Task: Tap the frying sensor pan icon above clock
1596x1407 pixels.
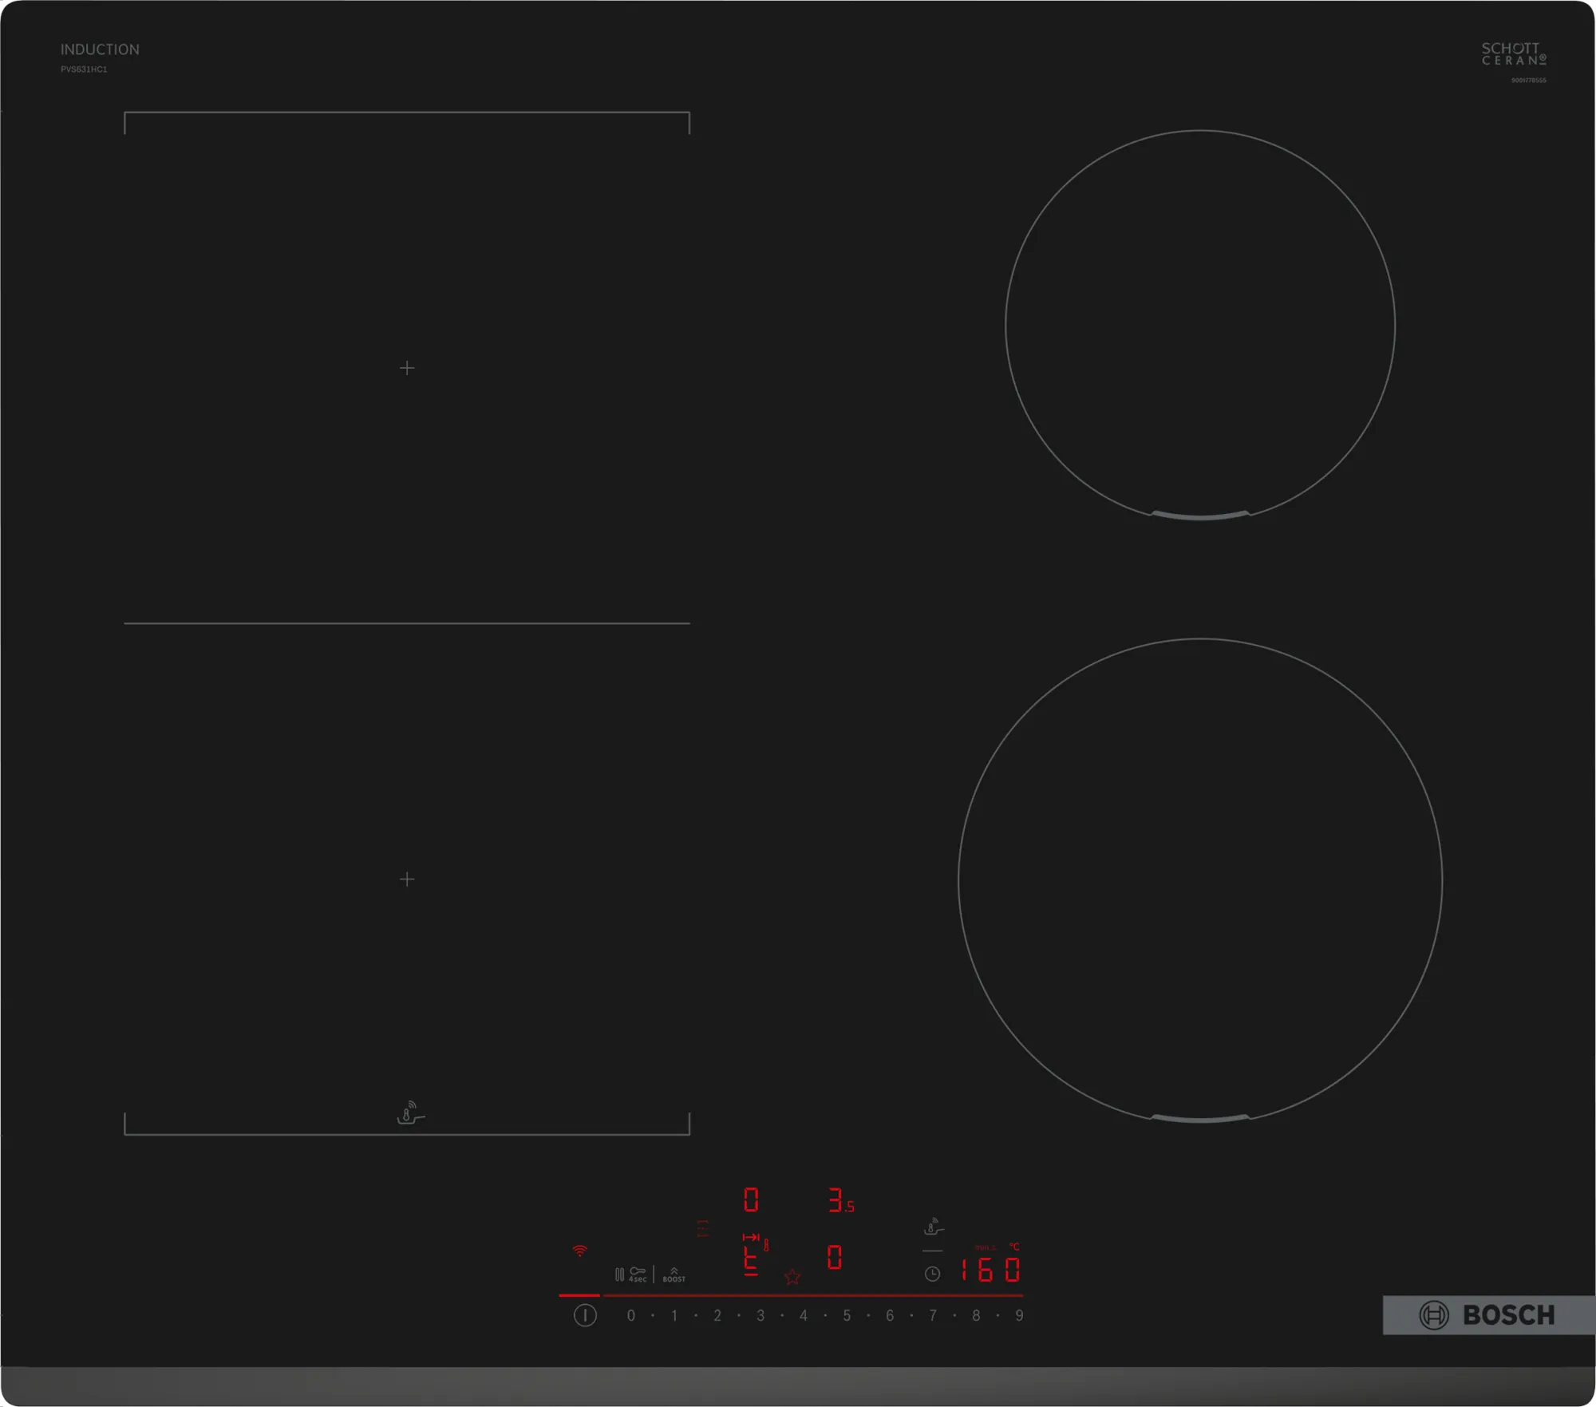Action: (x=933, y=1227)
